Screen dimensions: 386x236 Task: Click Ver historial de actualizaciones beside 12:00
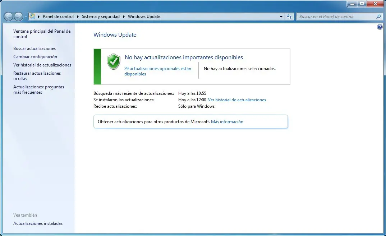click(237, 100)
